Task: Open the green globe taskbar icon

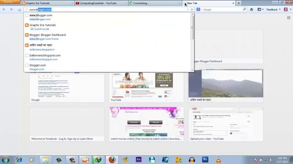Action: 98,160
